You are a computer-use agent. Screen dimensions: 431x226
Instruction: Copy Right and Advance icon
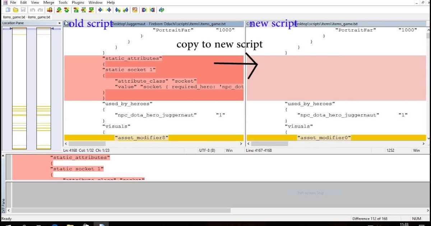tap(118, 10)
